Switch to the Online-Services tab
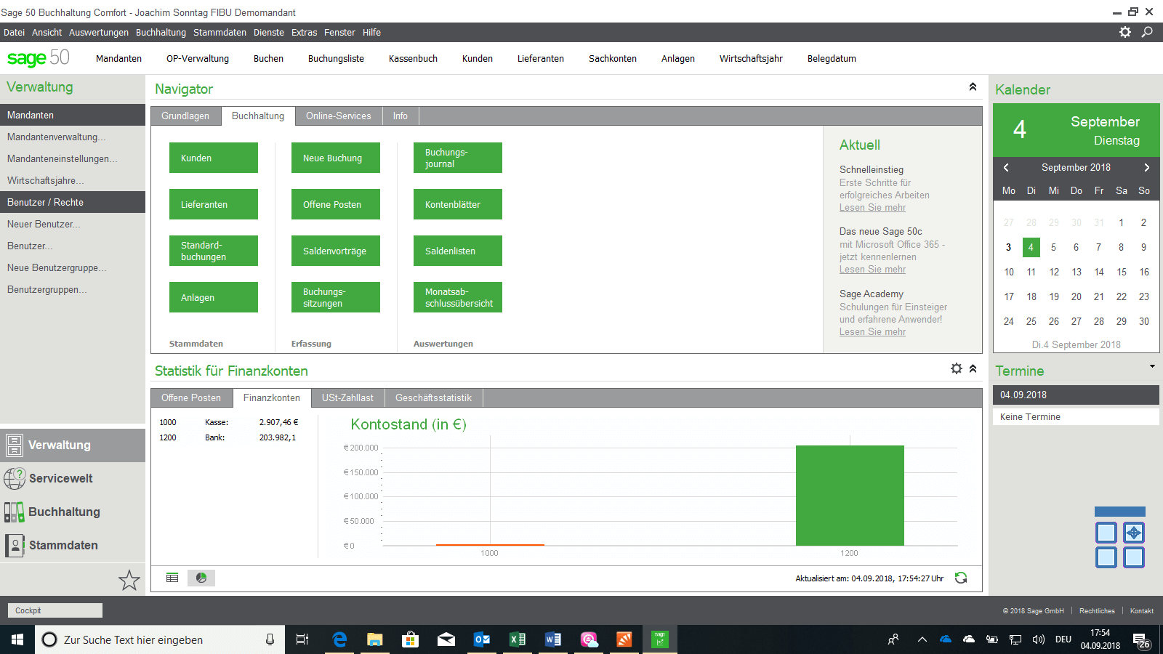Image resolution: width=1163 pixels, height=654 pixels. [x=338, y=116]
